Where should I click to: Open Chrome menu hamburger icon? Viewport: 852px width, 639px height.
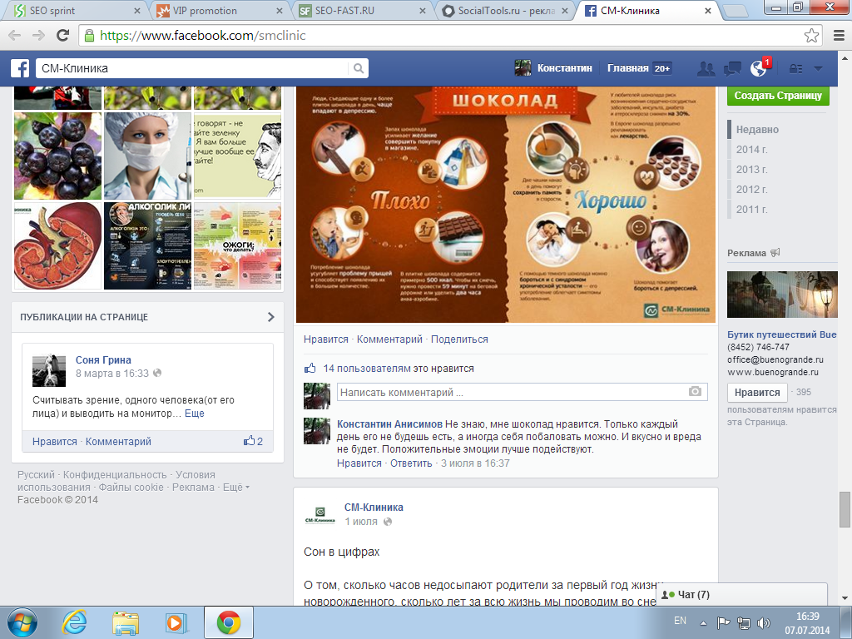tap(840, 35)
